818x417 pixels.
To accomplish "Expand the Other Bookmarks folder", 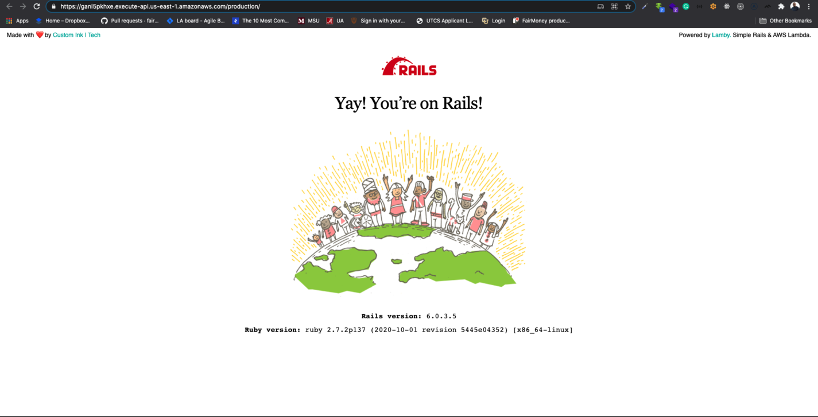I will [x=785, y=20].
